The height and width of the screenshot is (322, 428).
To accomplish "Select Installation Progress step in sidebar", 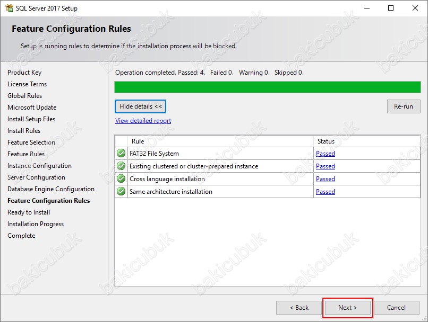I will [36, 224].
